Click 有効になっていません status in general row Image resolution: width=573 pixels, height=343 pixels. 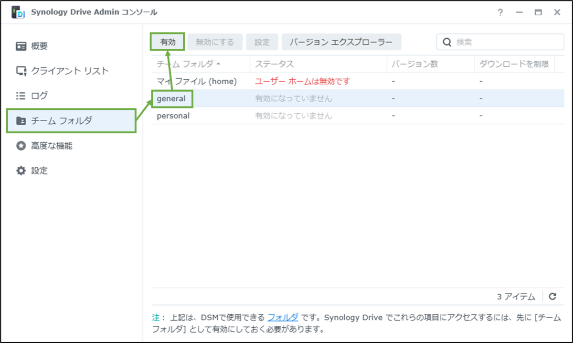(294, 98)
